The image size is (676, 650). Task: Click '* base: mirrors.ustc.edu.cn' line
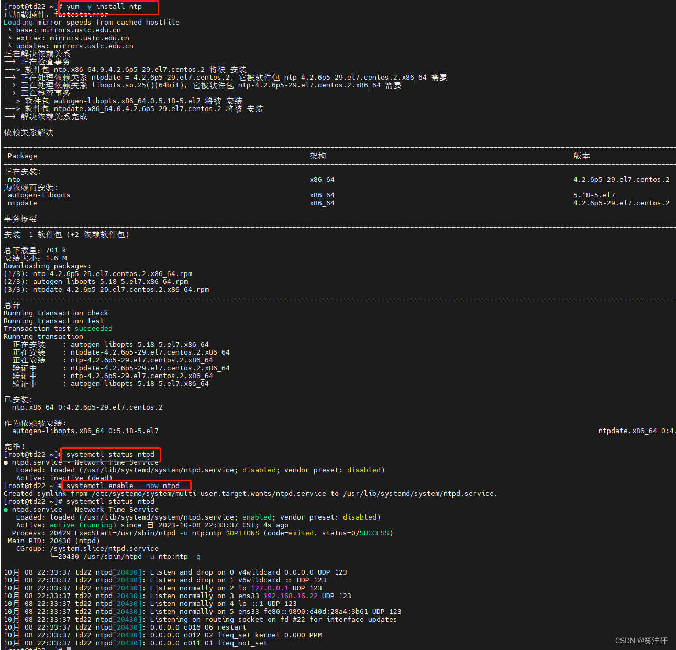point(64,30)
